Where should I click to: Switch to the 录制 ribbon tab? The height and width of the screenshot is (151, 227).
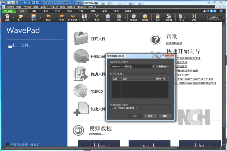(x=69, y=11)
